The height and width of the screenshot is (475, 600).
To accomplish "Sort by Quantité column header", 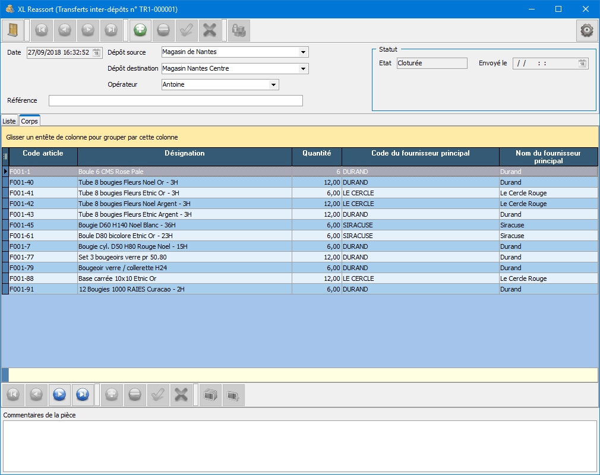I will [x=317, y=153].
